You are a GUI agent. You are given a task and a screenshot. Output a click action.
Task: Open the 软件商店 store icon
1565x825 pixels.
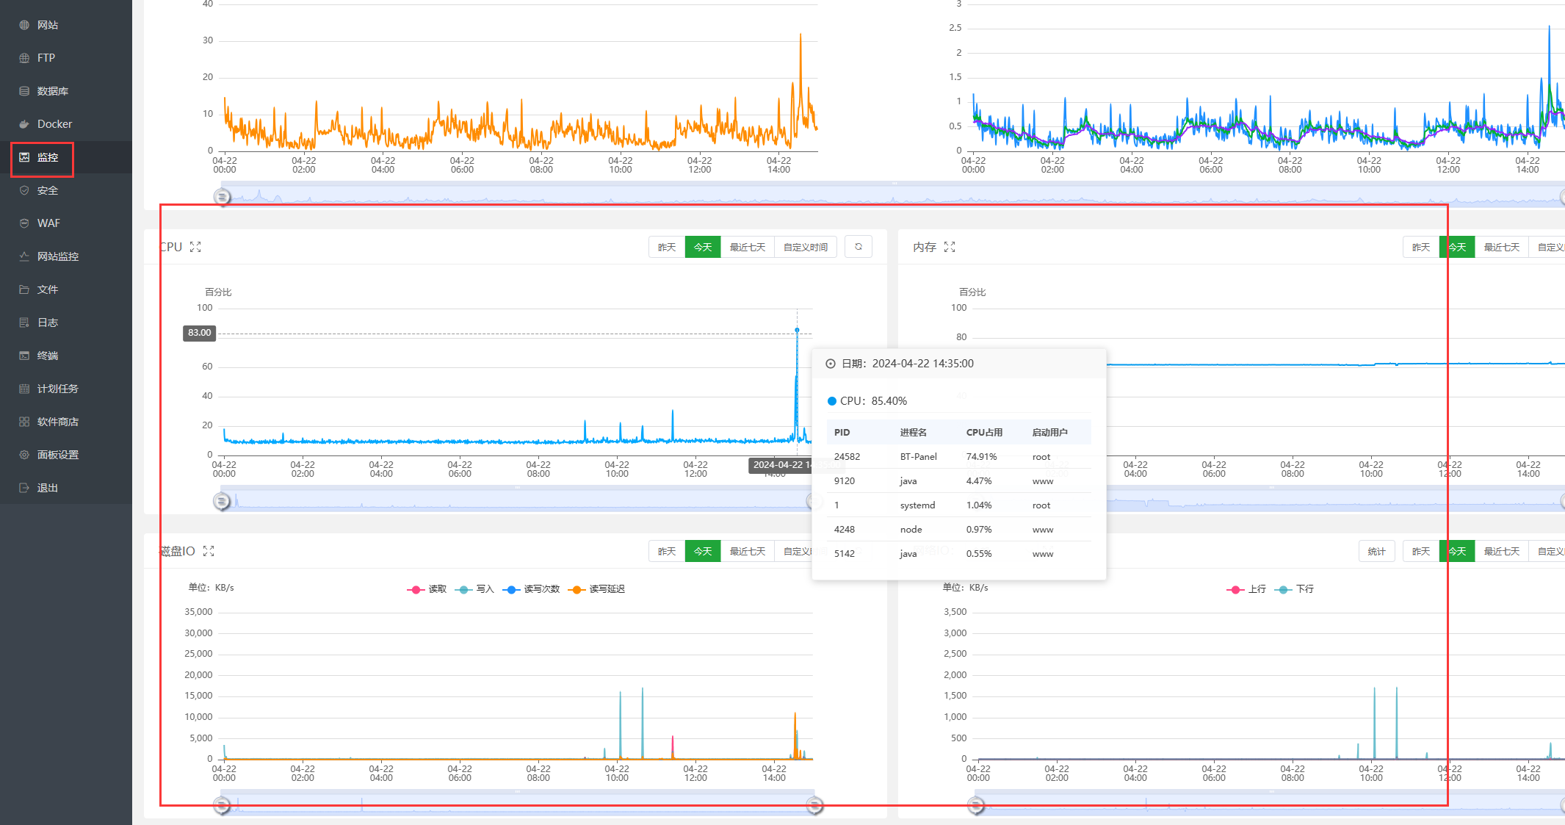click(x=24, y=422)
